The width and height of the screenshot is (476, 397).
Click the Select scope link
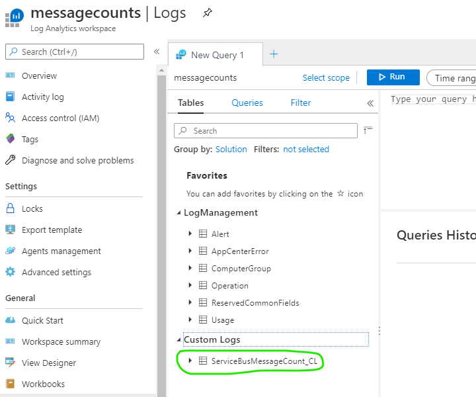coord(326,78)
